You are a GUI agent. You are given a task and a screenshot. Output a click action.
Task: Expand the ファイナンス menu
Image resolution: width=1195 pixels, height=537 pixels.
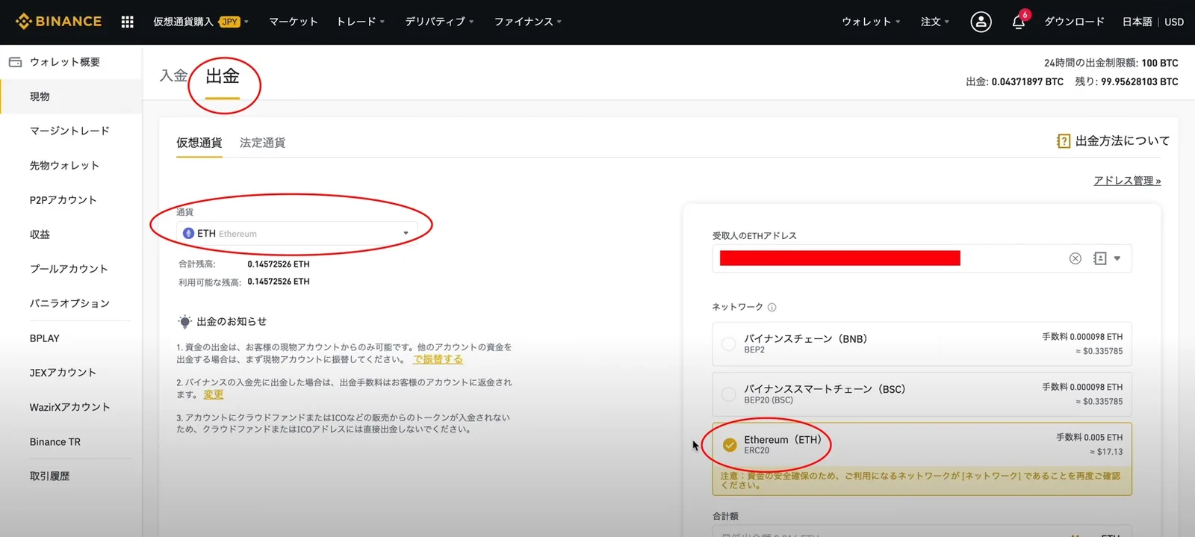[x=527, y=22]
